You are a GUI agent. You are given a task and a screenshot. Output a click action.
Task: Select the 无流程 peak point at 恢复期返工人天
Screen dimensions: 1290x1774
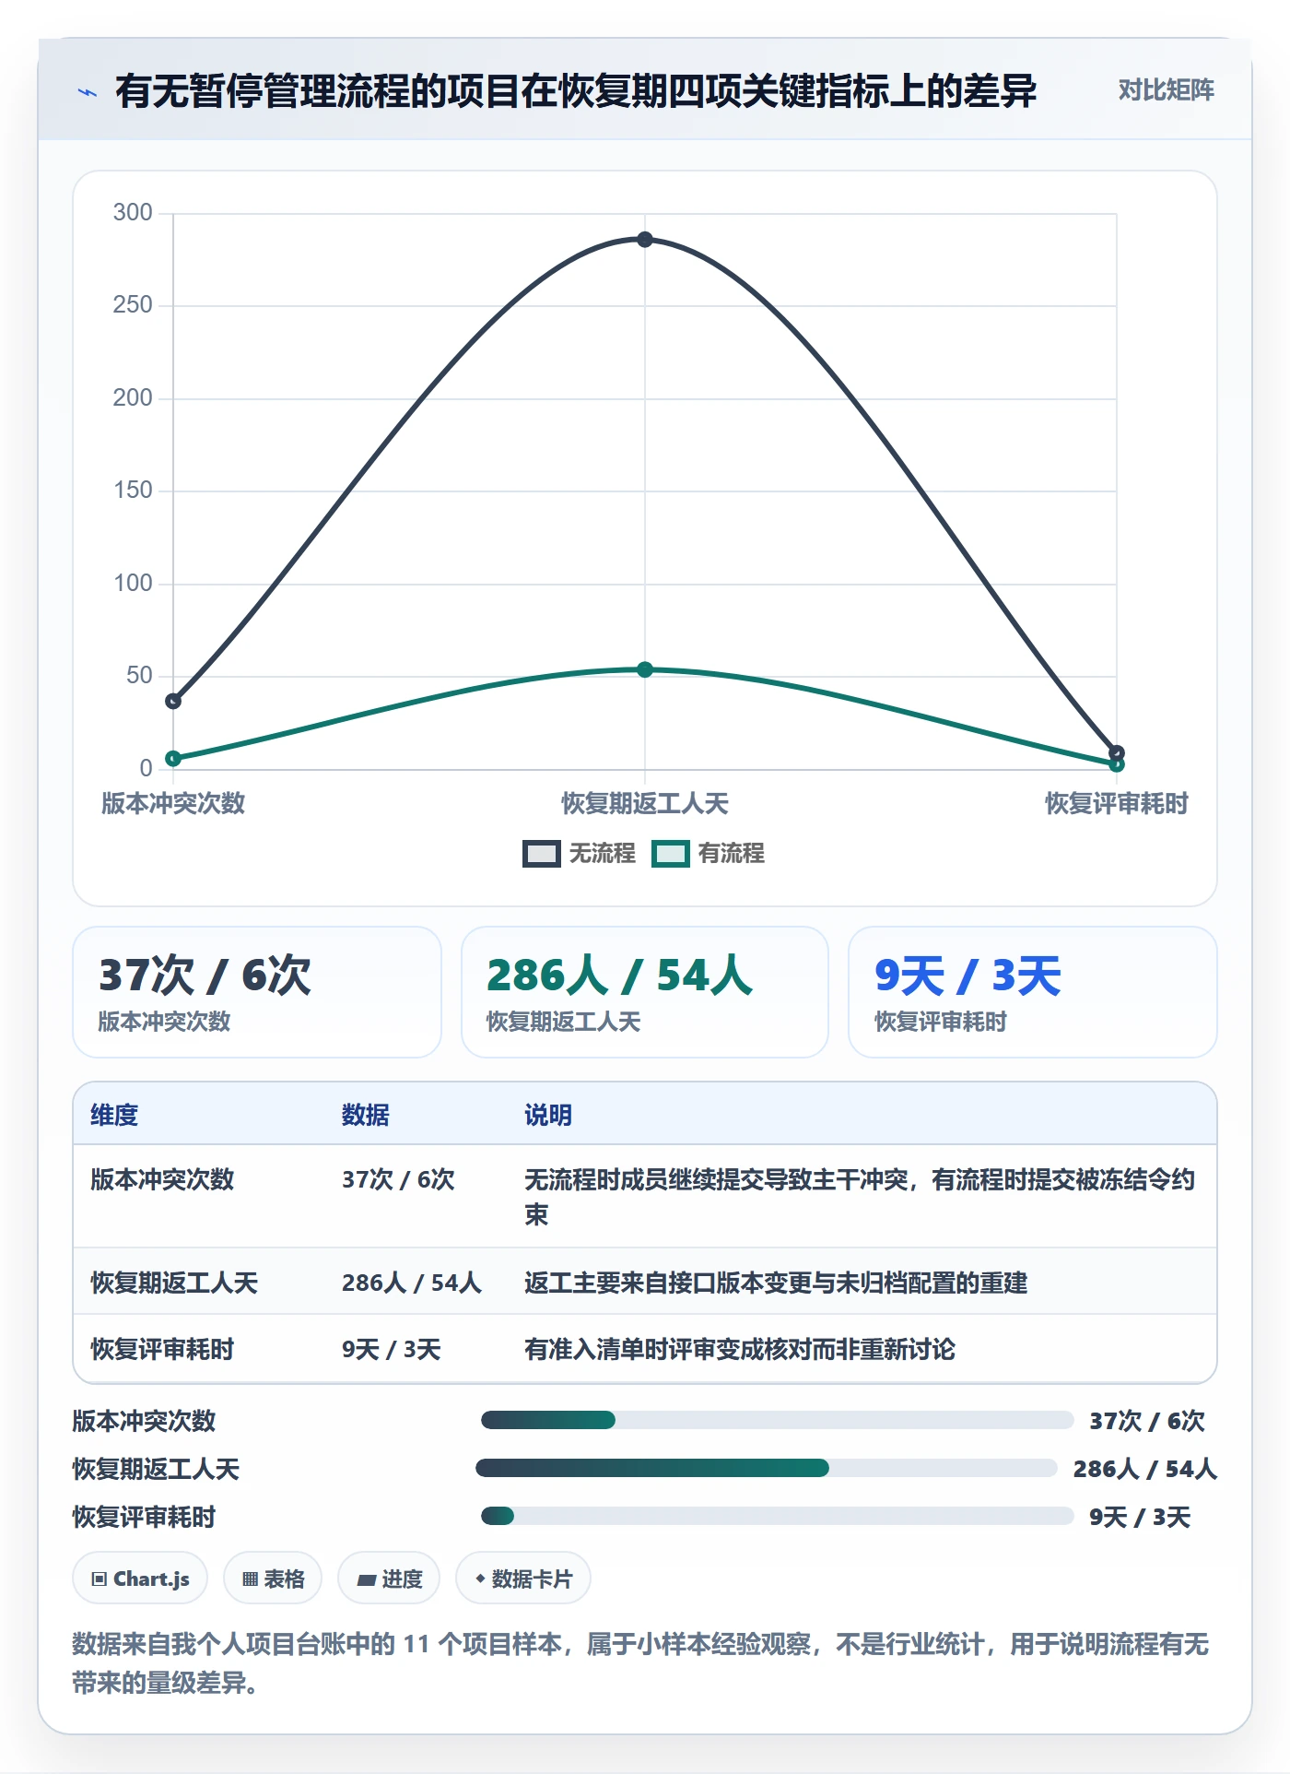[x=645, y=240]
